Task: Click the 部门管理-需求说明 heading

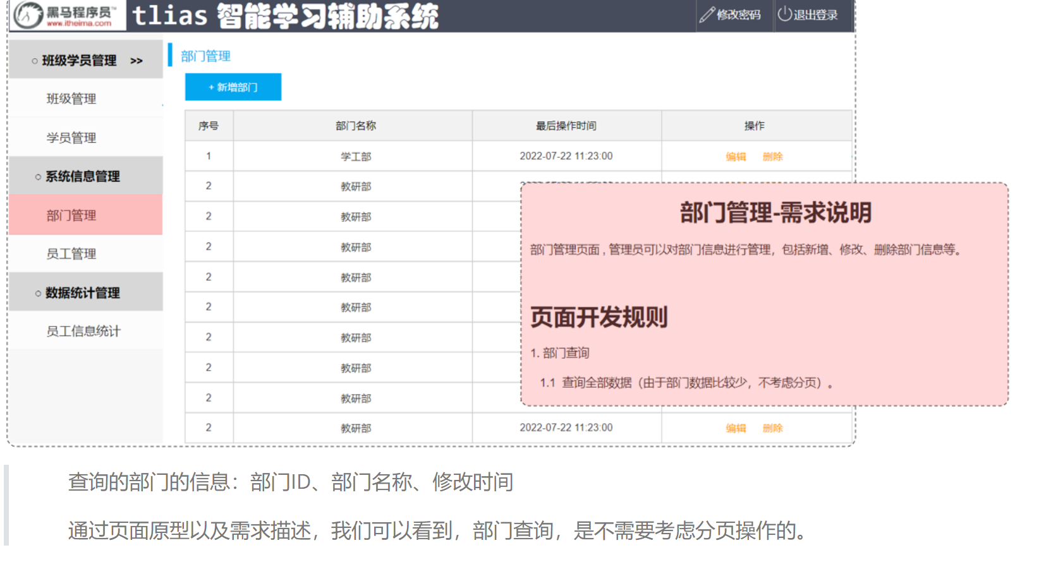Action: point(775,213)
